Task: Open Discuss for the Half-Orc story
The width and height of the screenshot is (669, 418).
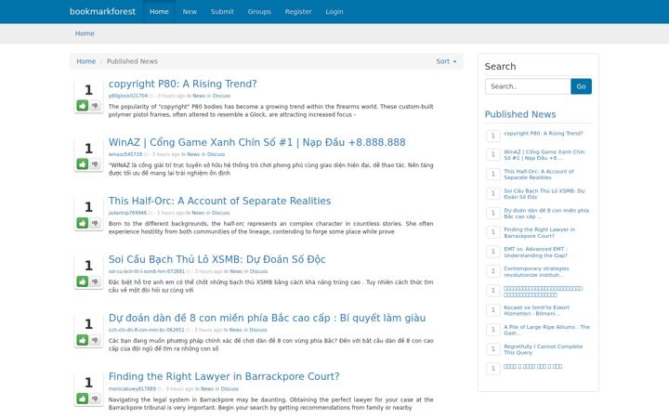Action: click(x=220, y=213)
